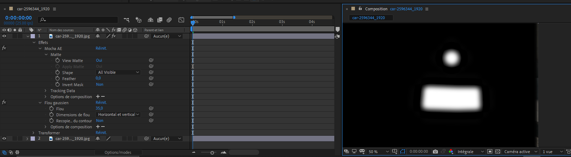Collapse the Effets group
Screen dimensions: 571x157
34,43
